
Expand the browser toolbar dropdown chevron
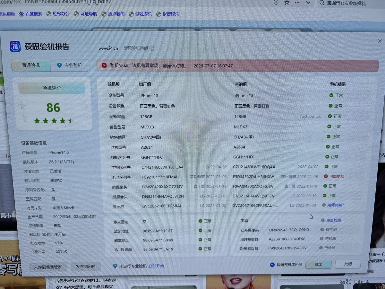pyautogui.click(x=308, y=3)
